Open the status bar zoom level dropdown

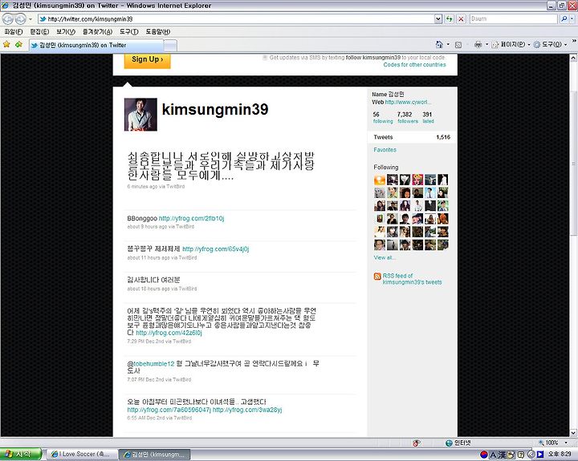pyautogui.click(x=566, y=443)
